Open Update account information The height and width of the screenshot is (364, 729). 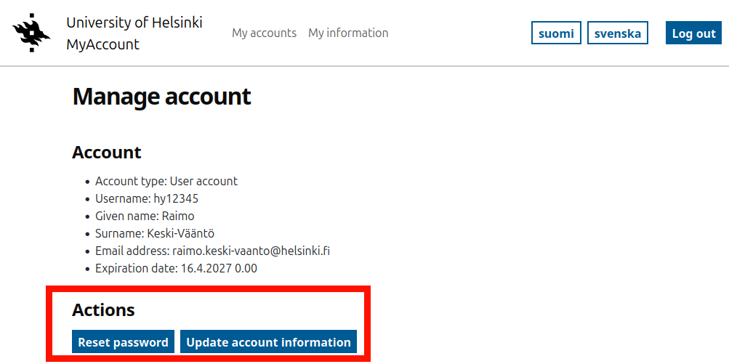[x=268, y=342]
